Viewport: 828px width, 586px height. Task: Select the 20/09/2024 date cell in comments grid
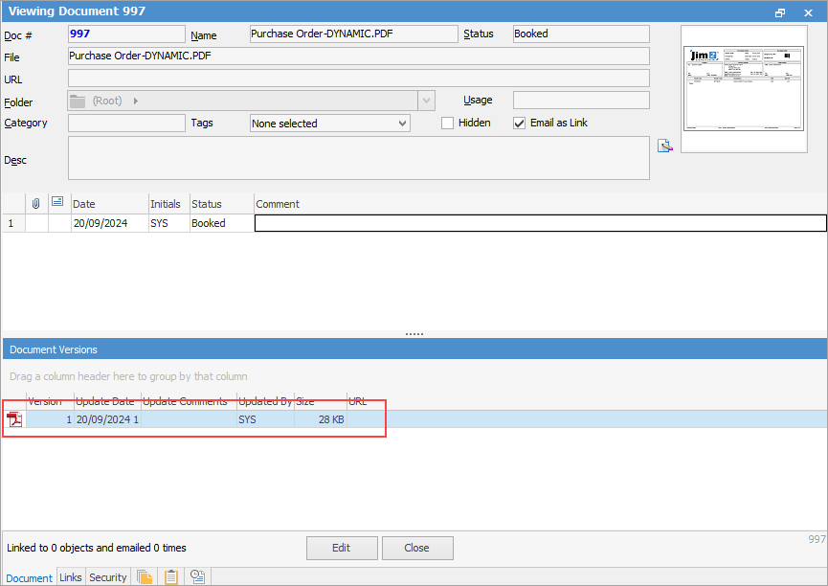coord(110,223)
